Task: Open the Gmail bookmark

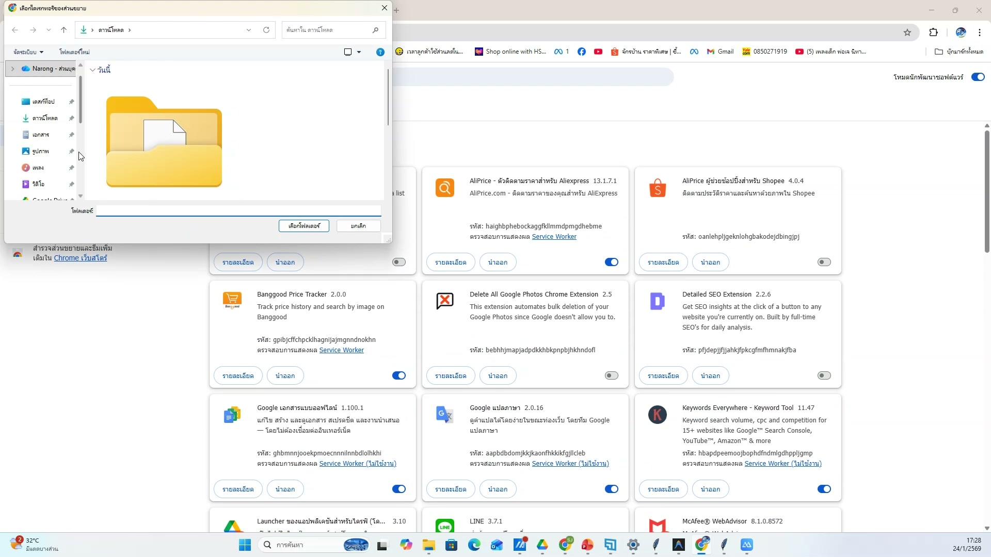Action: 720,52
